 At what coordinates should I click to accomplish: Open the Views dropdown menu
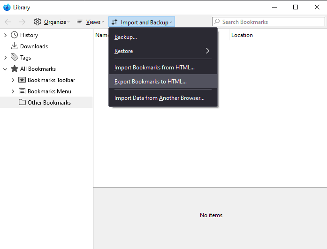[90, 22]
